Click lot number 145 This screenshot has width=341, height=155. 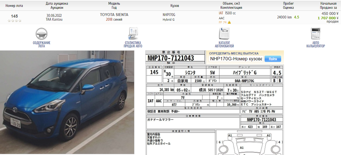[14, 16]
